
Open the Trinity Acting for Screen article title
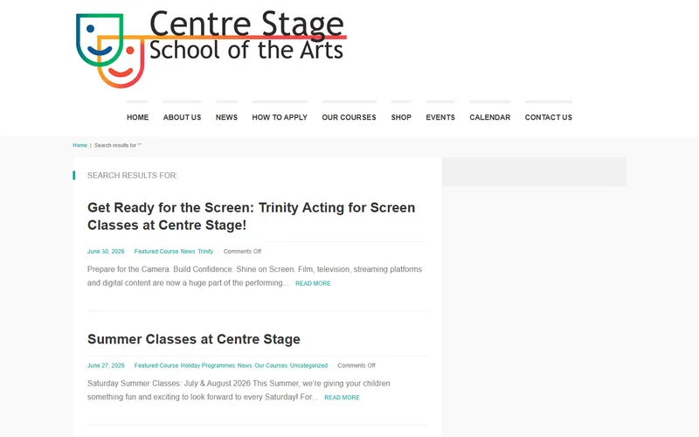tap(252, 216)
